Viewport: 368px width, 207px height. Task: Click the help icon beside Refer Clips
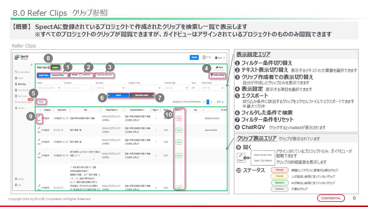[x=48, y=68]
